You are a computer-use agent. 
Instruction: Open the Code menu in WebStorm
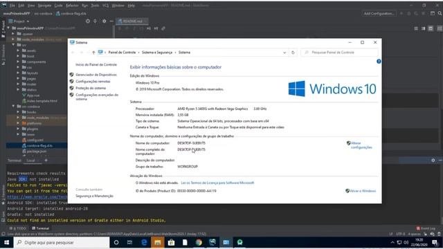click(x=58, y=6)
